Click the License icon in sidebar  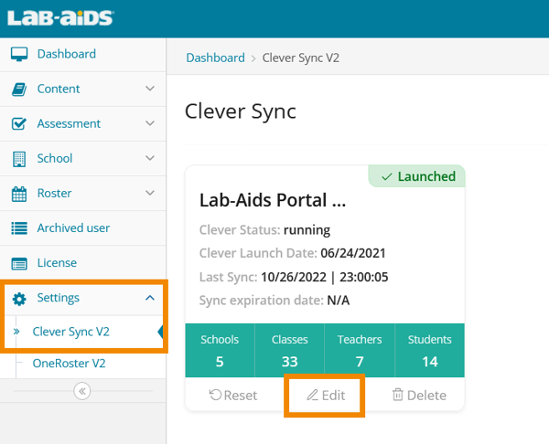point(18,263)
